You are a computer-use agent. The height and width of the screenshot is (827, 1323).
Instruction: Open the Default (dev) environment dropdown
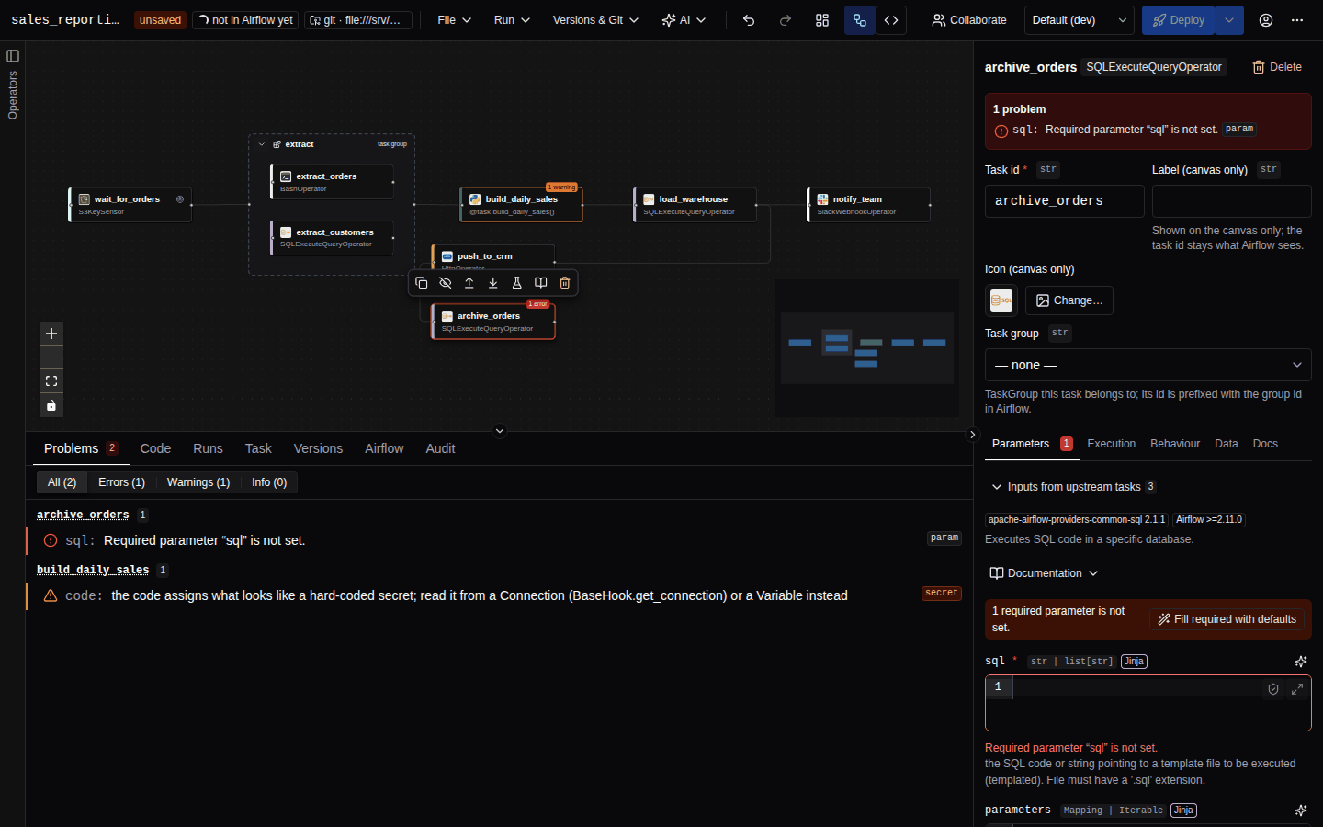(1080, 20)
